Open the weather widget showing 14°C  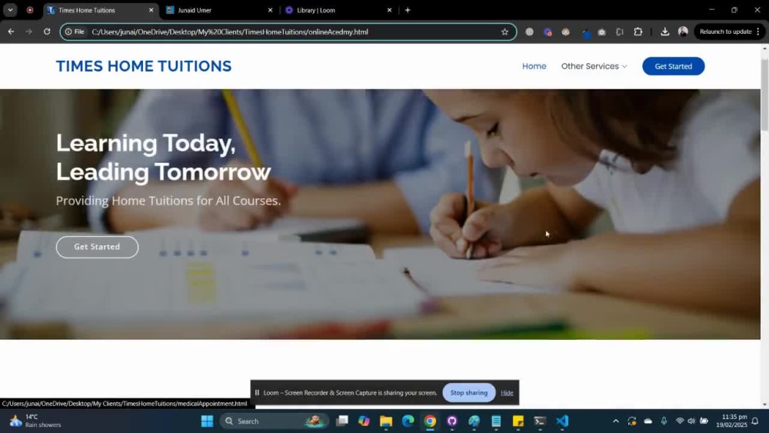pyautogui.click(x=35, y=421)
